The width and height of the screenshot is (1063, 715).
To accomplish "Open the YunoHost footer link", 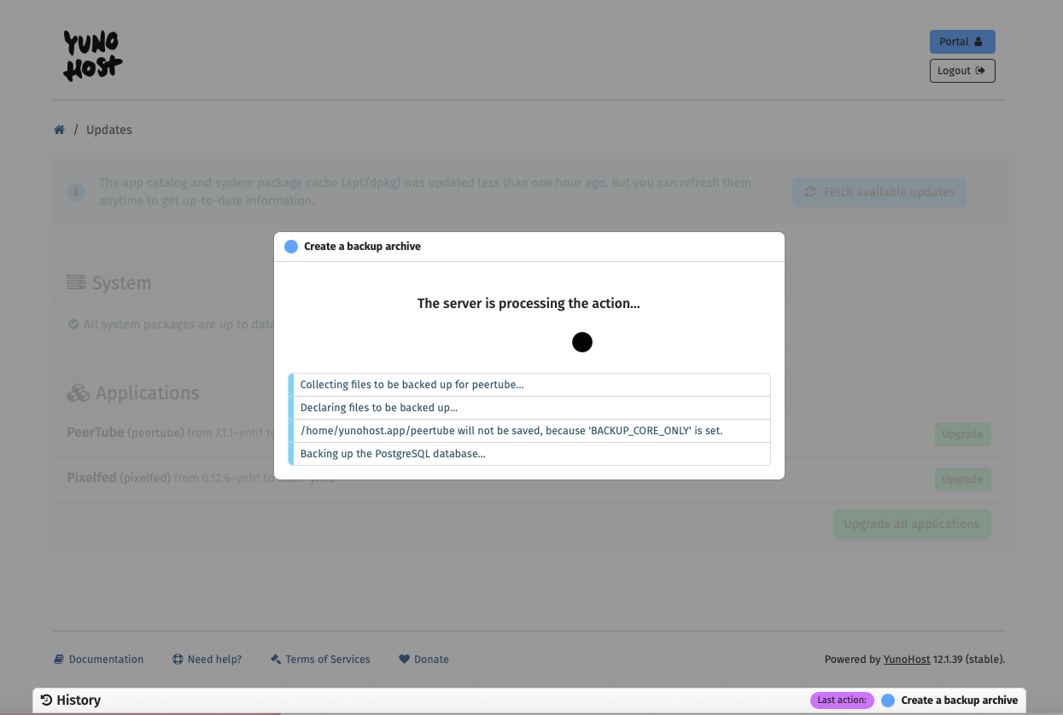I will 907,660.
